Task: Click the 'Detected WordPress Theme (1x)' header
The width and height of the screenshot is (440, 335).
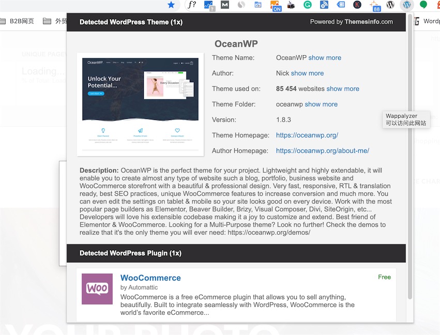Action: coord(131,22)
